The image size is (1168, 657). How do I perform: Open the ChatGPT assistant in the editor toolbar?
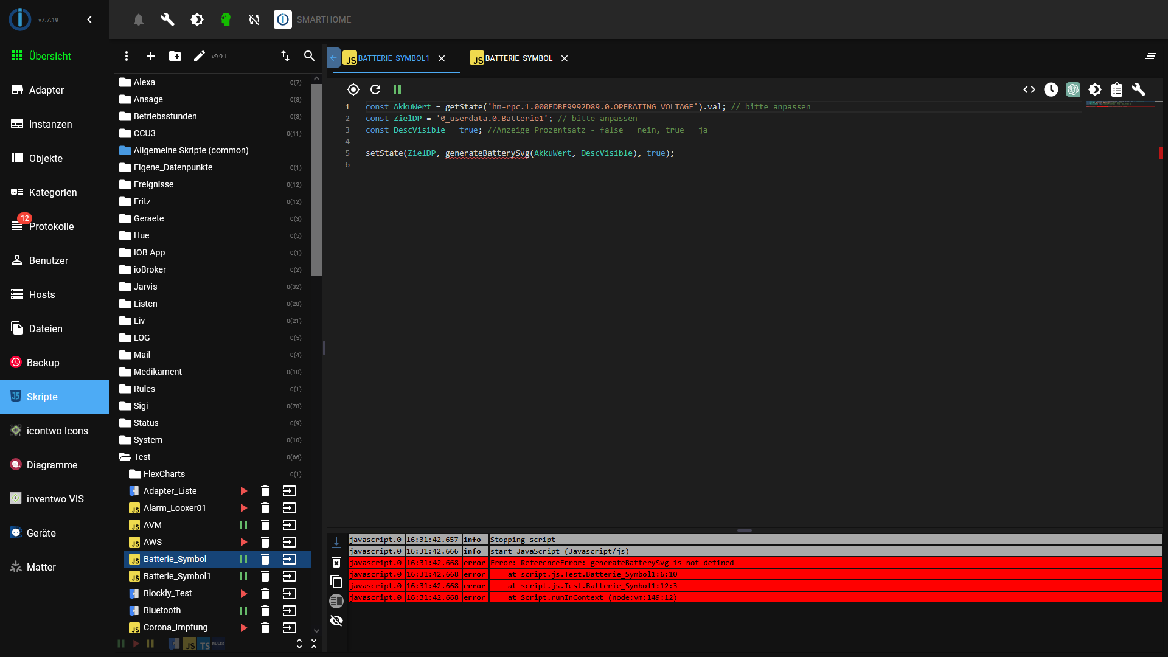(x=1073, y=89)
